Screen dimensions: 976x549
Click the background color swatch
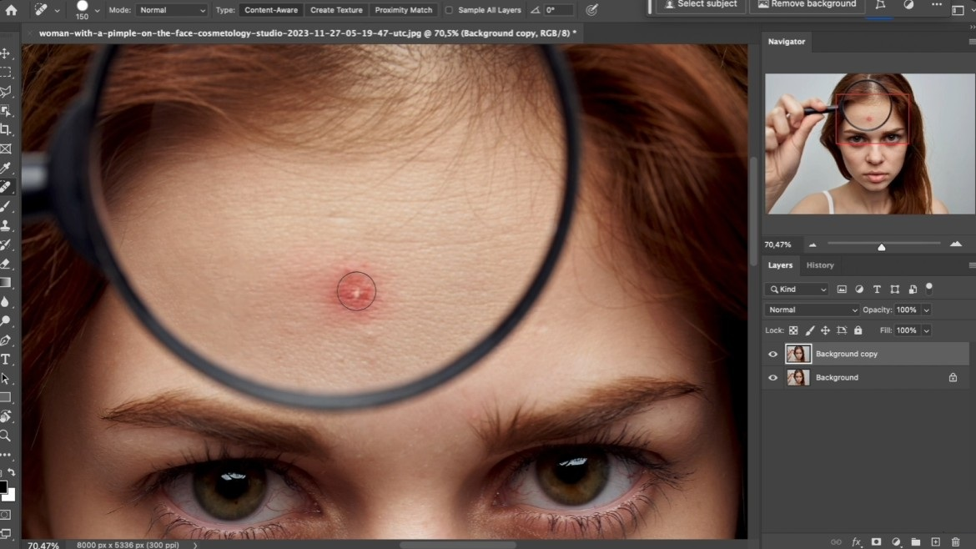click(x=10, y=496)
